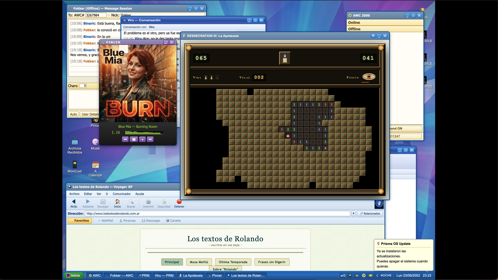
Task: Open the Musa Melilú page tab
Action: 199,262
